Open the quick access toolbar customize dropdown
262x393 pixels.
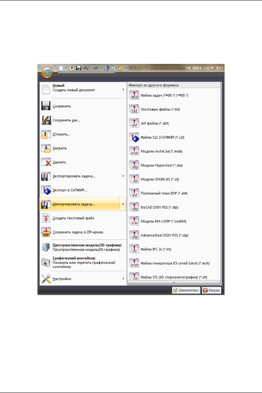134,68
